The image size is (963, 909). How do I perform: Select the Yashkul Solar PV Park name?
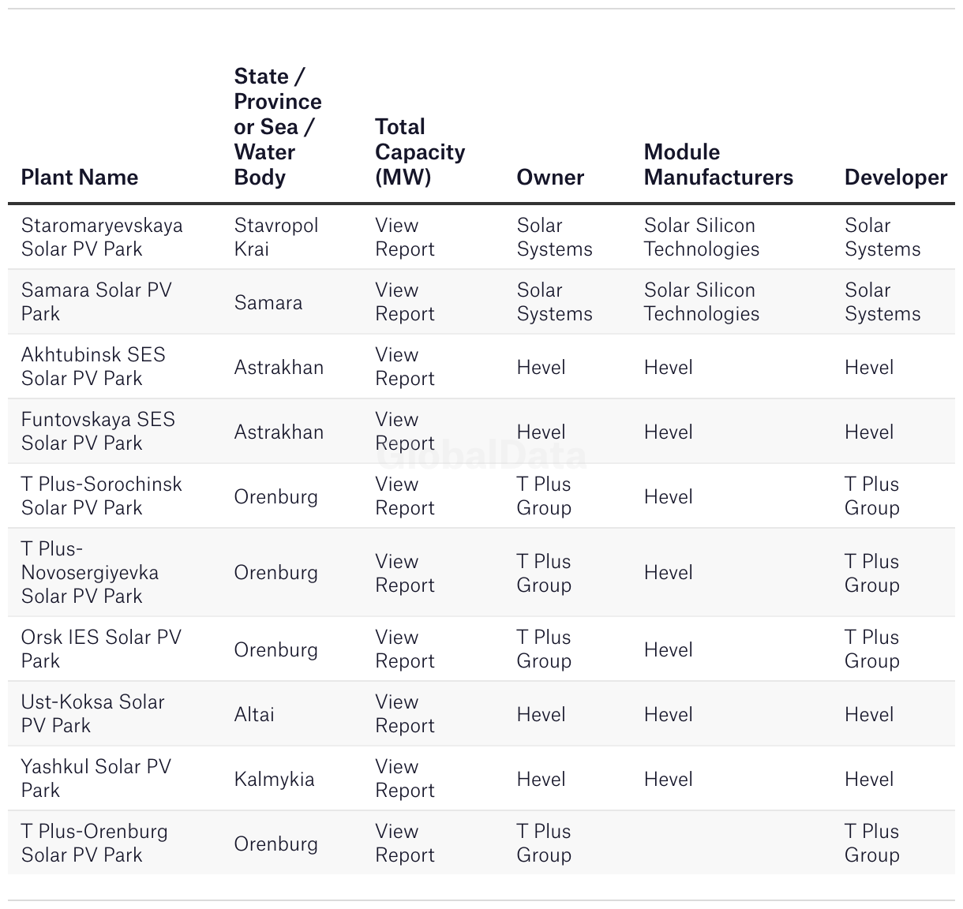point(96,778)
